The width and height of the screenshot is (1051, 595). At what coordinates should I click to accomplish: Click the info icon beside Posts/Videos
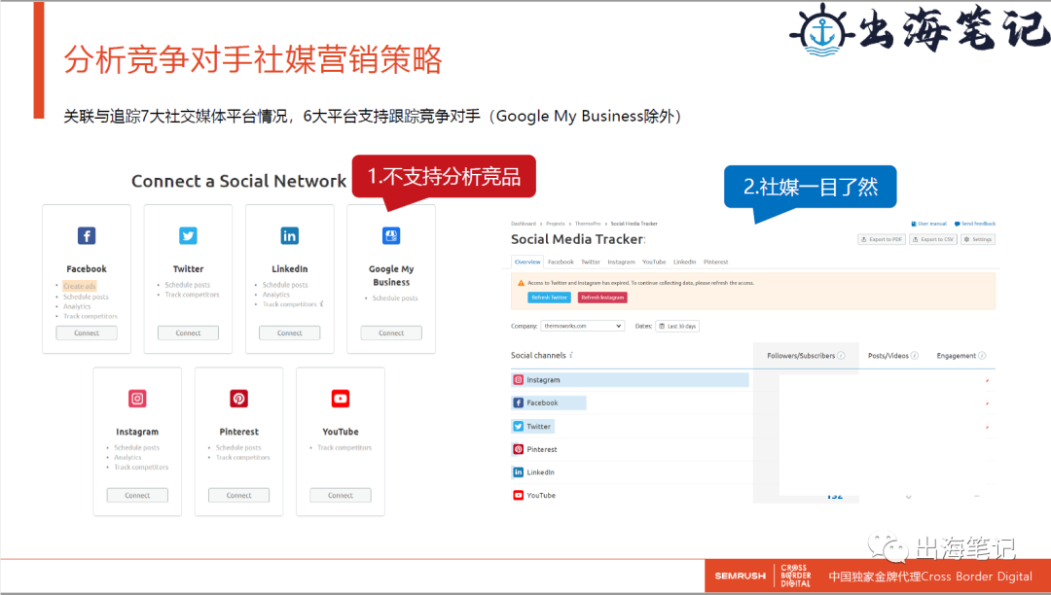[915, 356]
